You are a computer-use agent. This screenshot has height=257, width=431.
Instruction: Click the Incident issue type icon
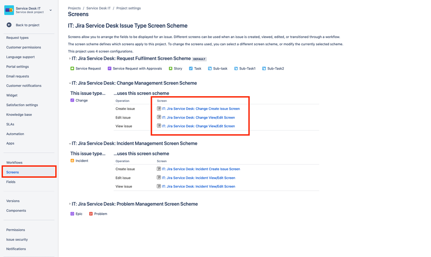(x=72, y=160)
